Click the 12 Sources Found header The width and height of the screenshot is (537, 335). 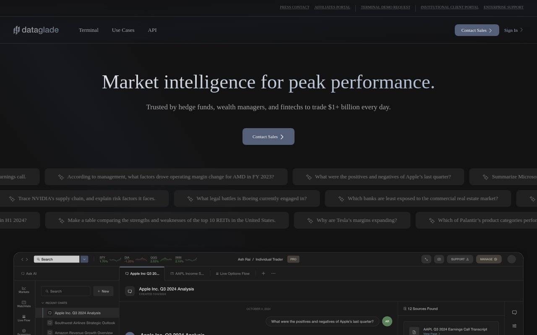(x=420, y=309)
